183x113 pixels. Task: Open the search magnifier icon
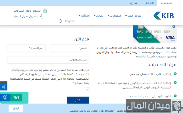pyautogui.click(x=61, y=21)
